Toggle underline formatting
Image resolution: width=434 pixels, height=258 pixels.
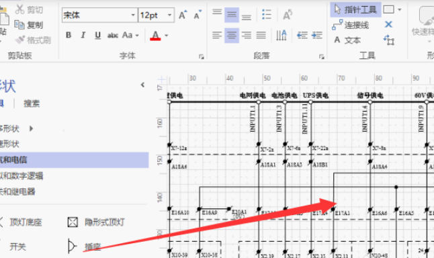(x=97, y=35)
